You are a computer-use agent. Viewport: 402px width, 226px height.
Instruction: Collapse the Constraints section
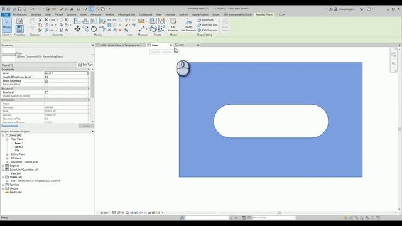[89, 70]
